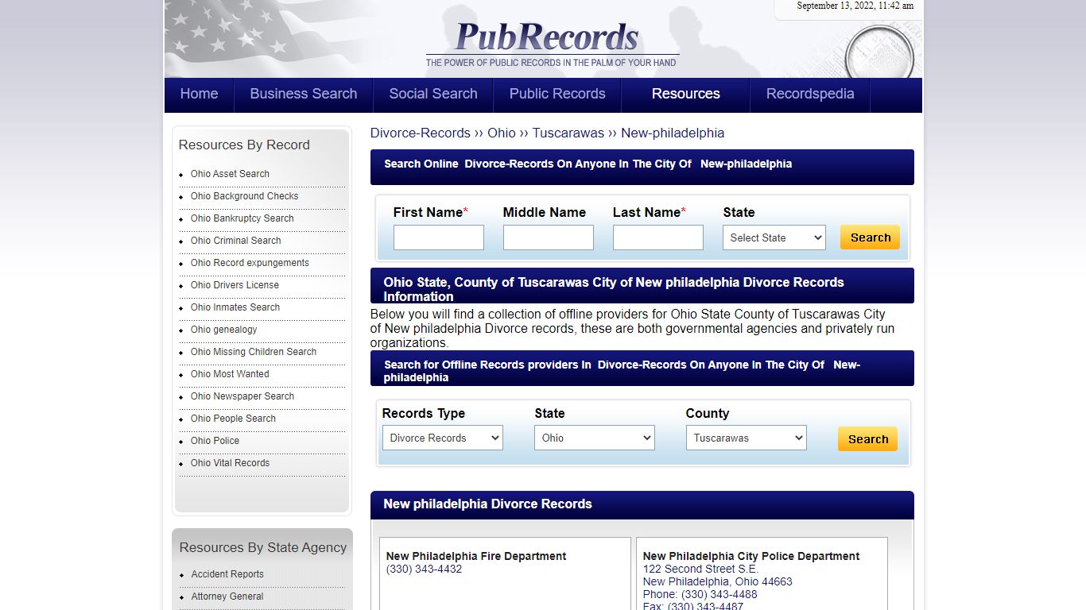Image resolution: width=1086 pixels, height=610 pixels.
Task: Open Ohio genealogy link
Action: click(x=224, y=330)
